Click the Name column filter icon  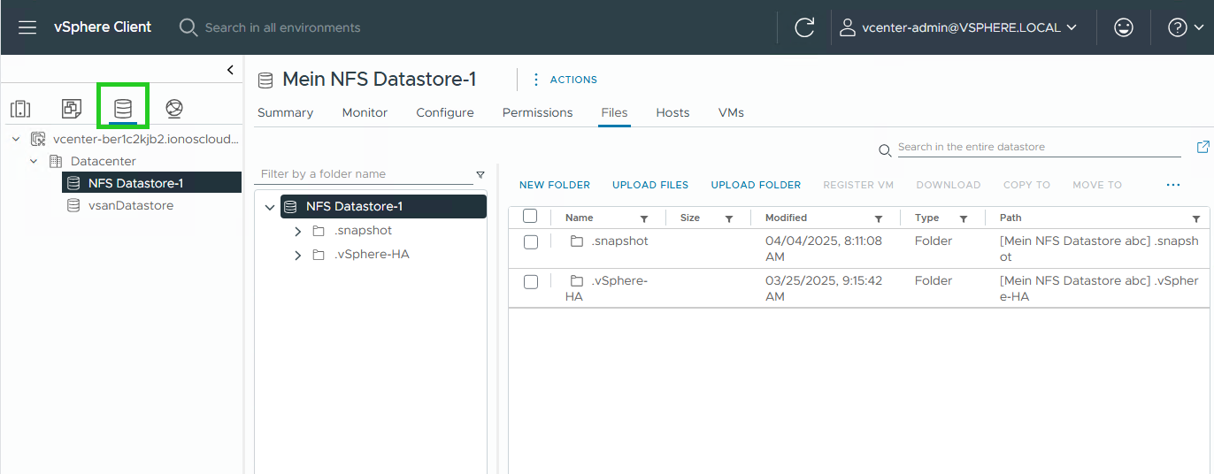[644, 218]
